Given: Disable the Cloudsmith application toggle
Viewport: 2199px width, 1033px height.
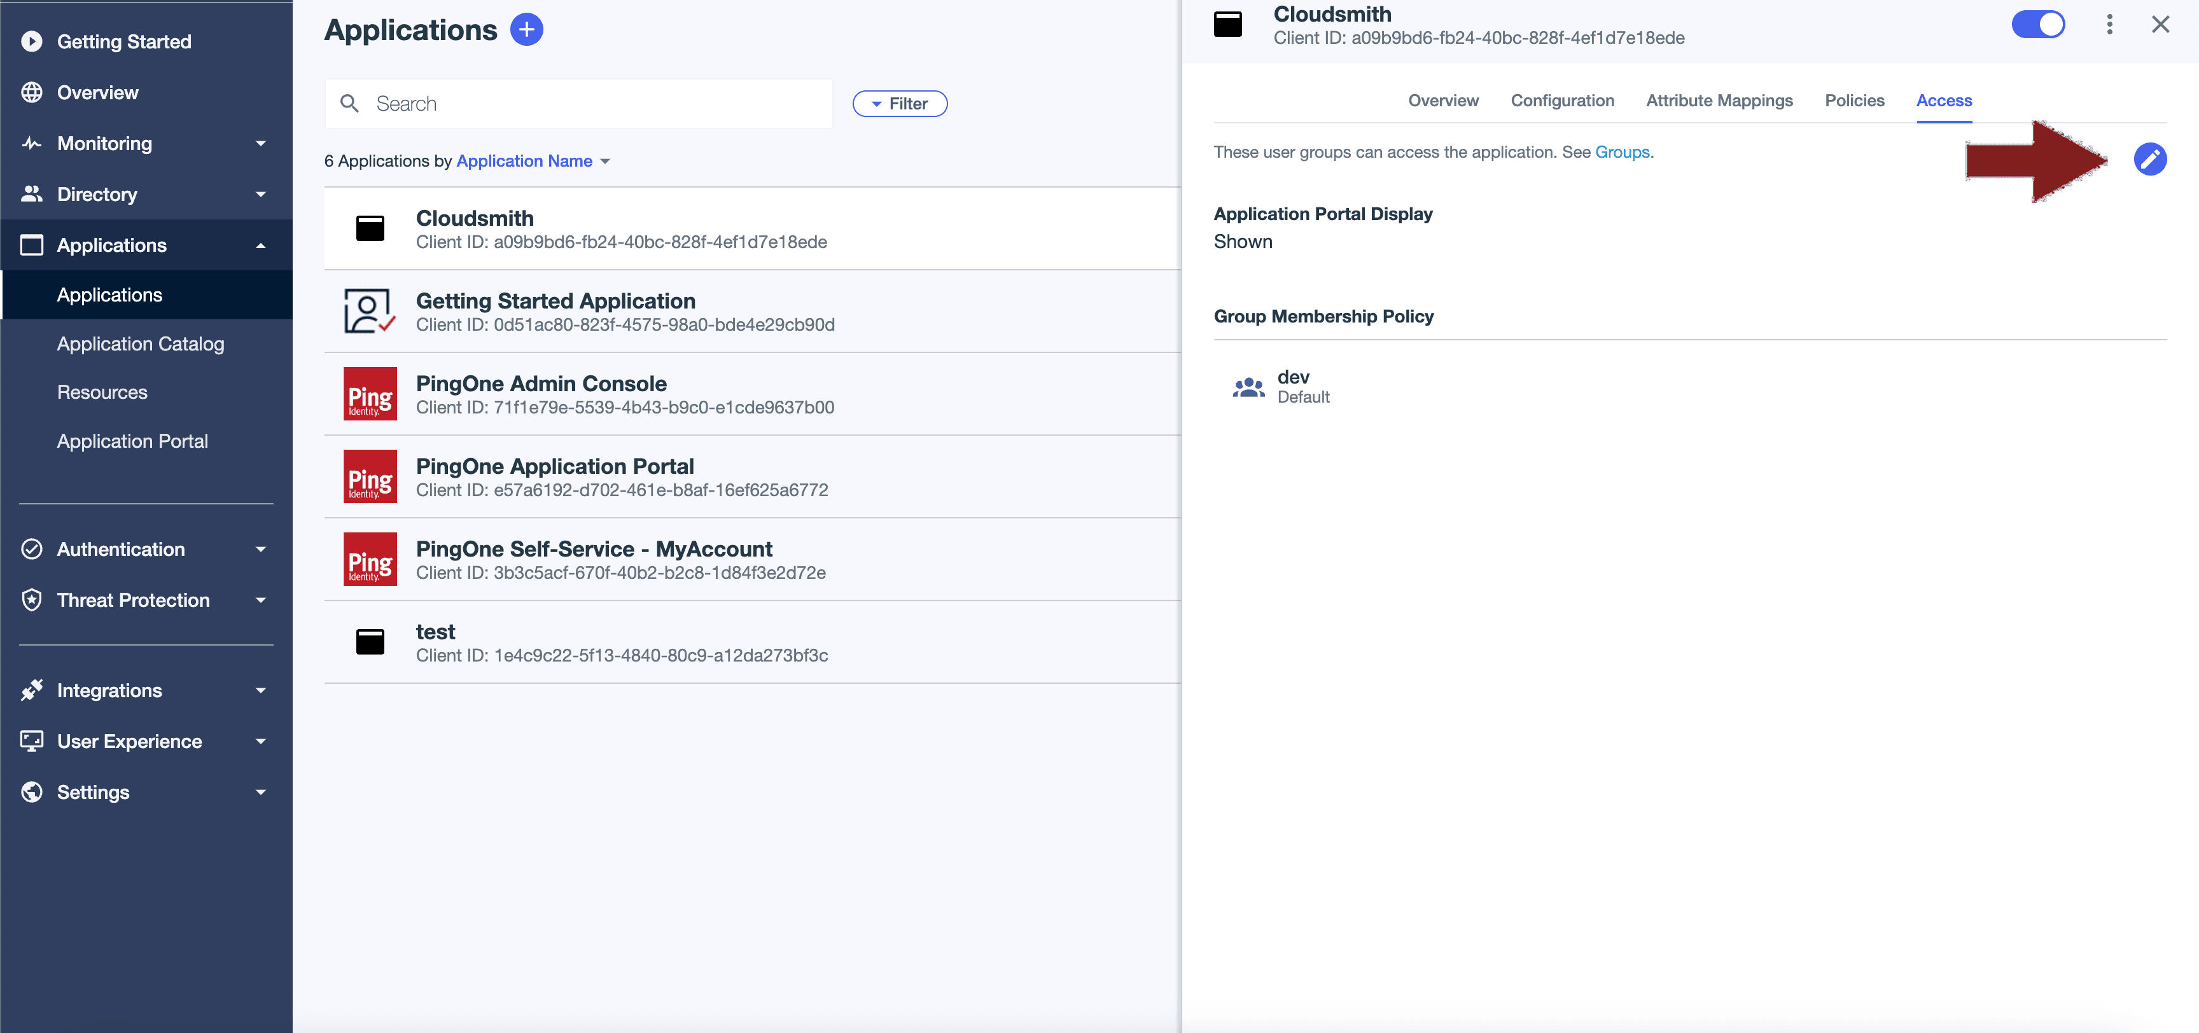Looking at the screenshot, I should pos(2037,24).
